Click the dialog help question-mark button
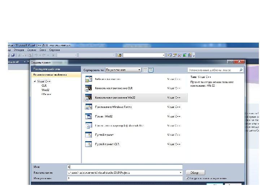This screenshot has width=260, height=195. click(x=230, y=62)
